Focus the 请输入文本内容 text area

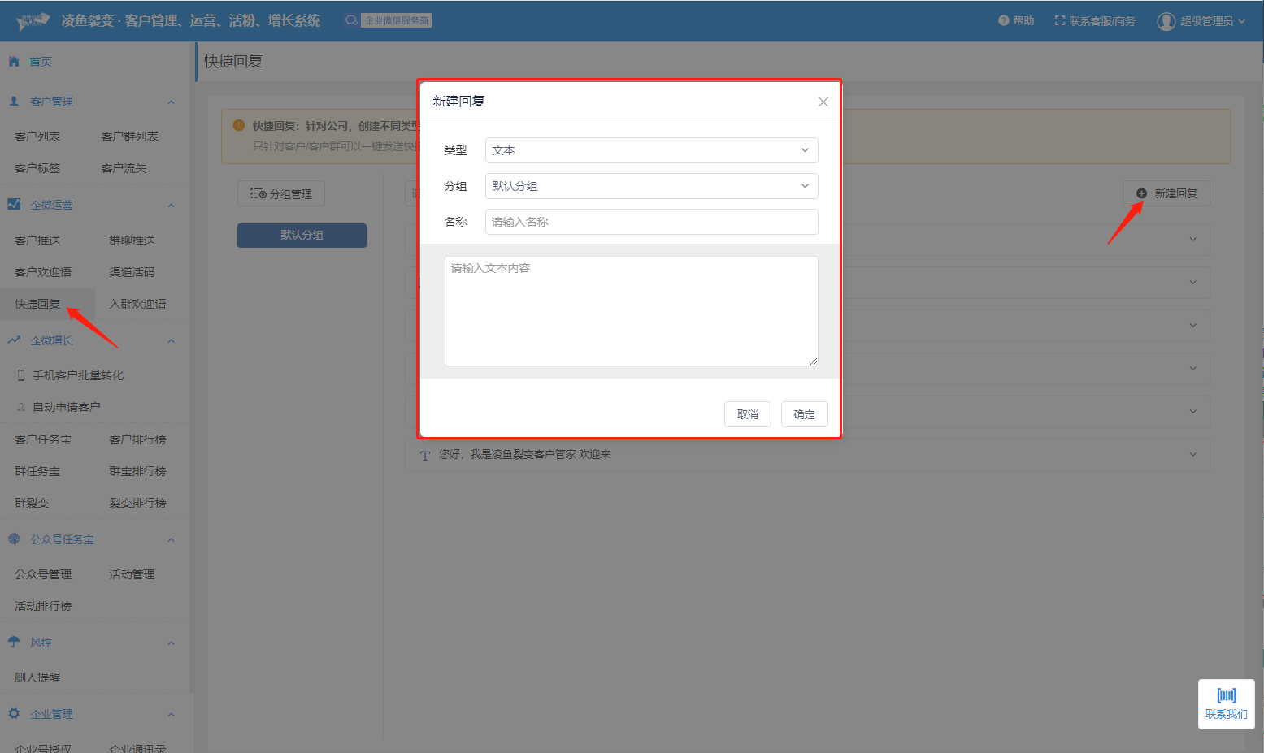[x=631, y=311]
